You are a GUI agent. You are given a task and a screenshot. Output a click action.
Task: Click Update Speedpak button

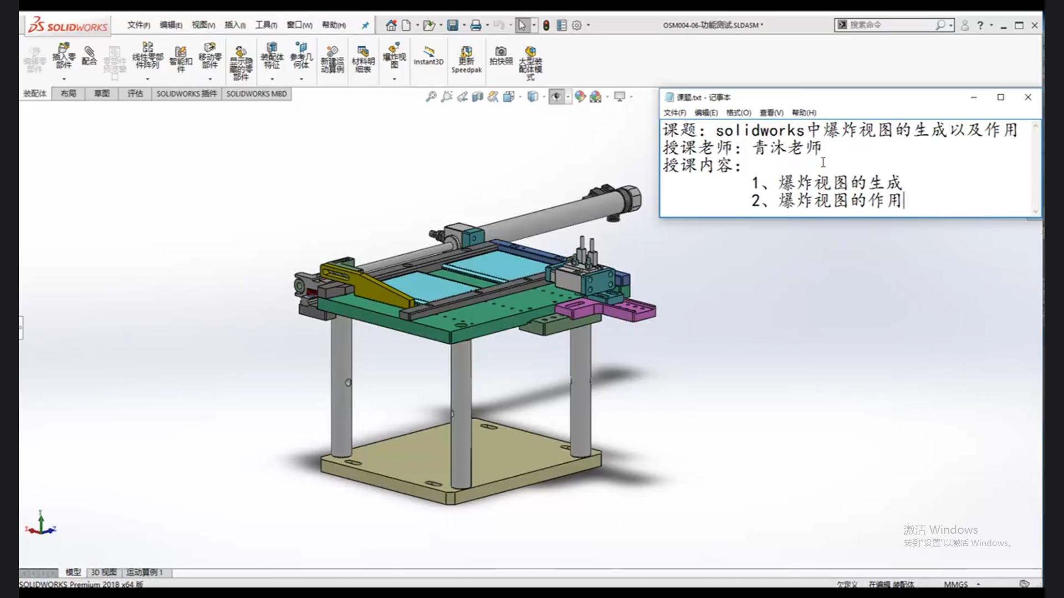(x=466, y=59)
